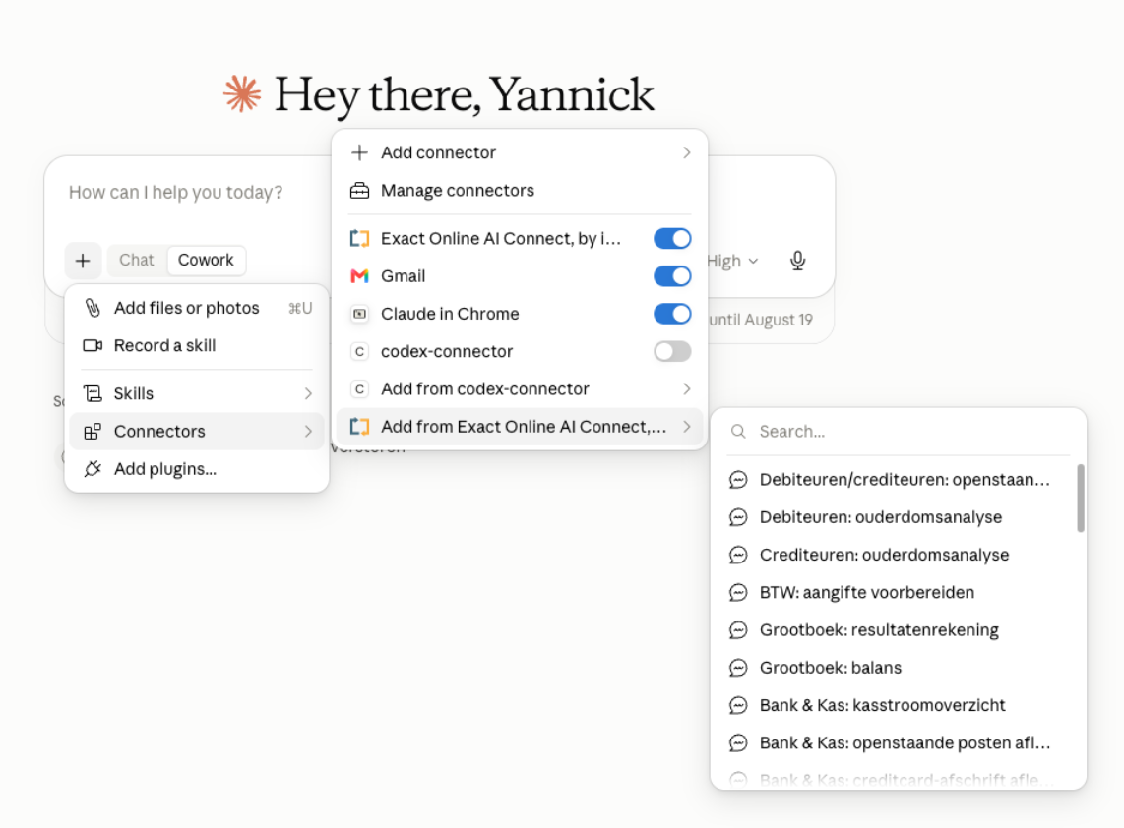Click the plus attachment button
The image size is (1124, 828).
tap(83, 260)
